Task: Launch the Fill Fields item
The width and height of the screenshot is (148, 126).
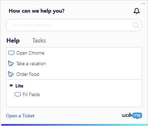Action: coord(31,94)
